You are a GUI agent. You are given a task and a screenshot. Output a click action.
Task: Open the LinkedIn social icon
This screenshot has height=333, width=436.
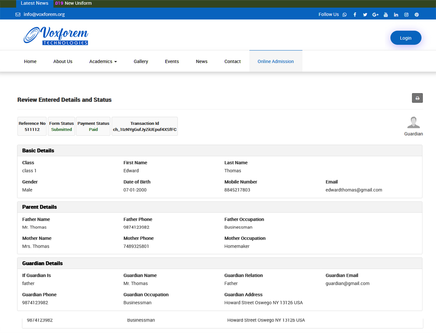click(x=396, y=15)
